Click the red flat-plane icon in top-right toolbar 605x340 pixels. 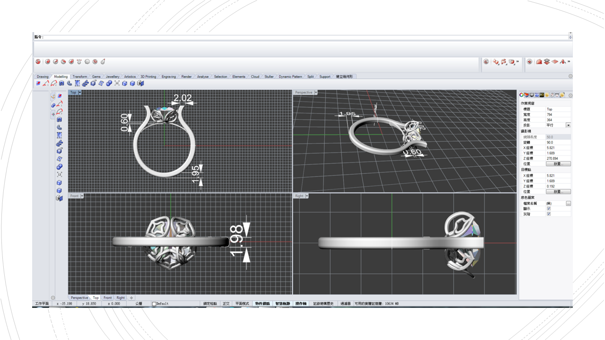tap(555, 61)
